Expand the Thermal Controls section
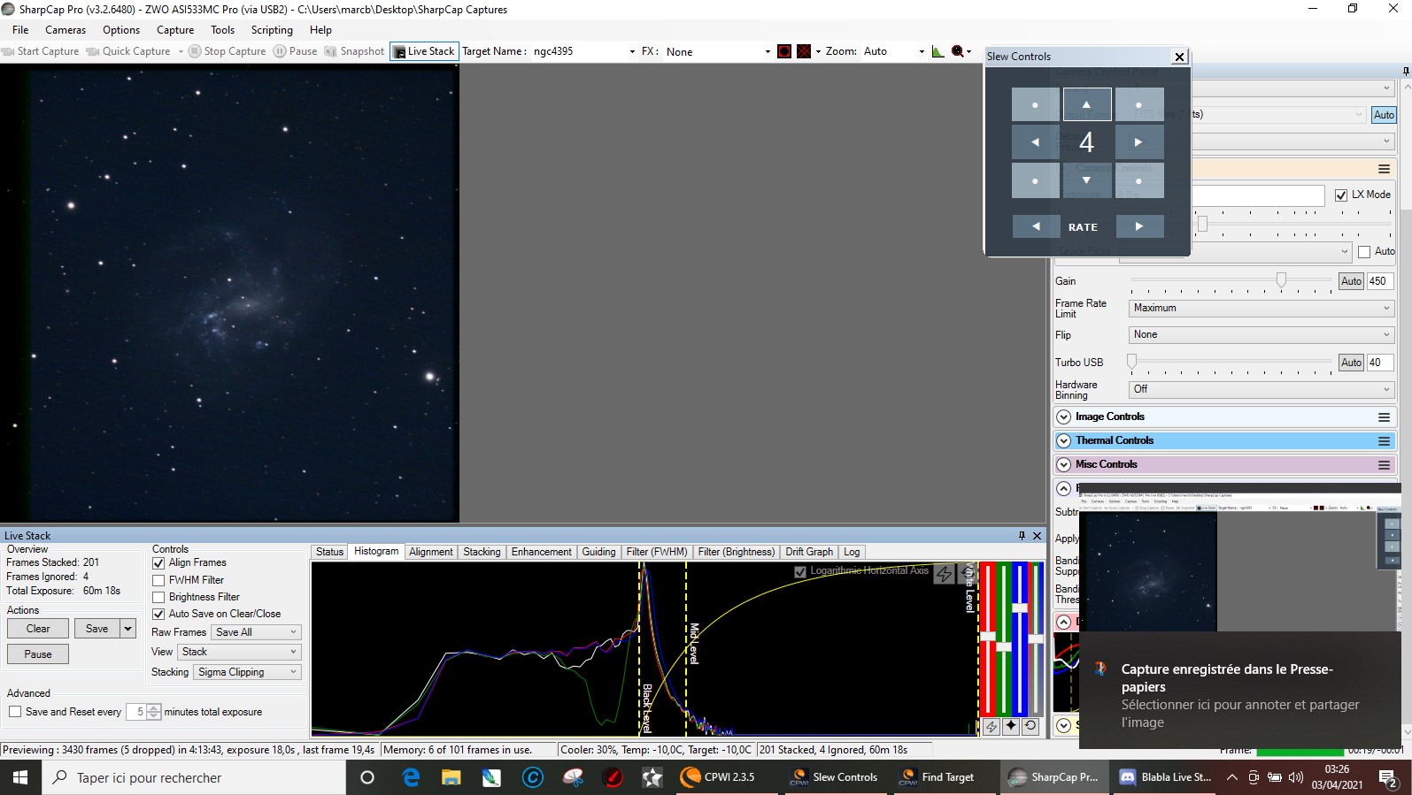 click(1064, 440)
